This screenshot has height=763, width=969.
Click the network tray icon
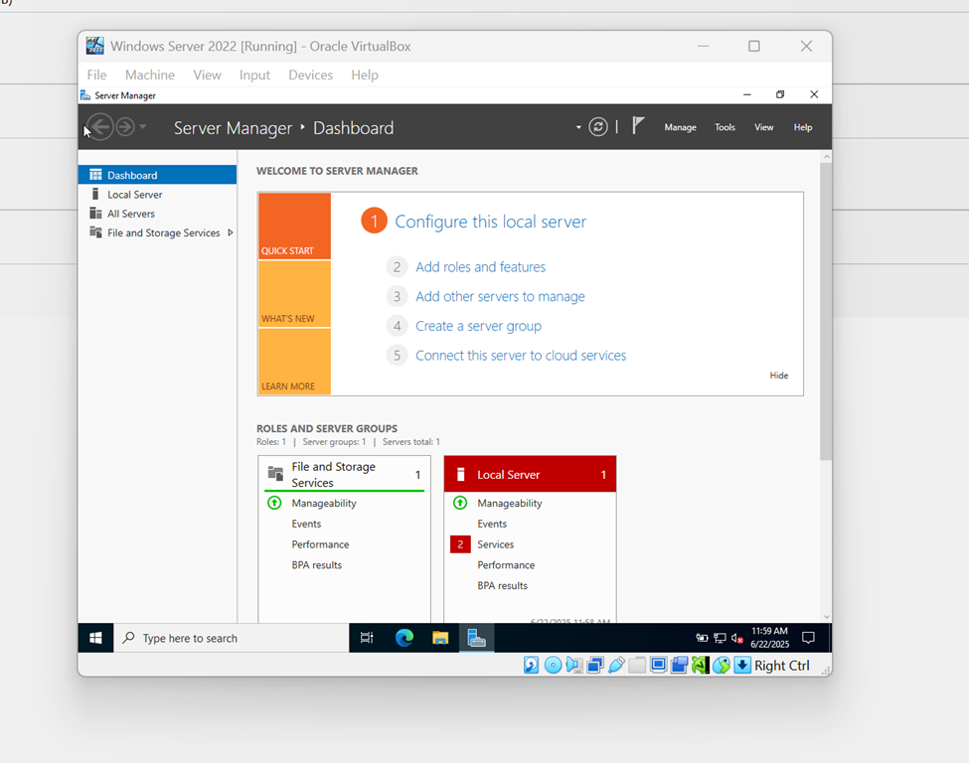[x=720, y=638]
